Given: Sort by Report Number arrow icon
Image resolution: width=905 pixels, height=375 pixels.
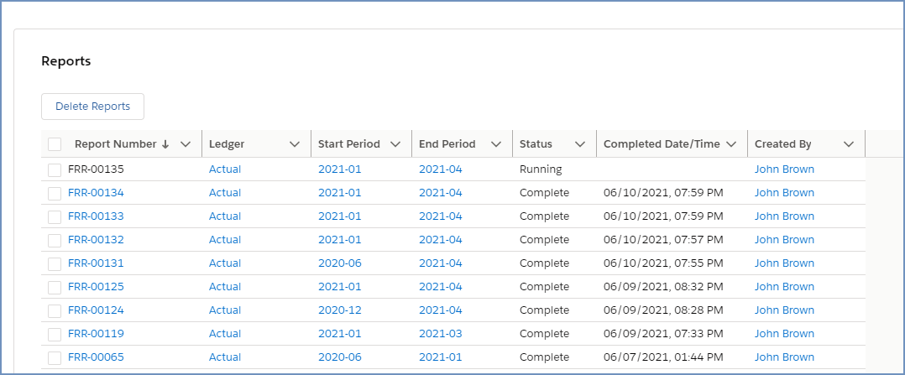Looking at the screenshot, I should click(165, 144).
